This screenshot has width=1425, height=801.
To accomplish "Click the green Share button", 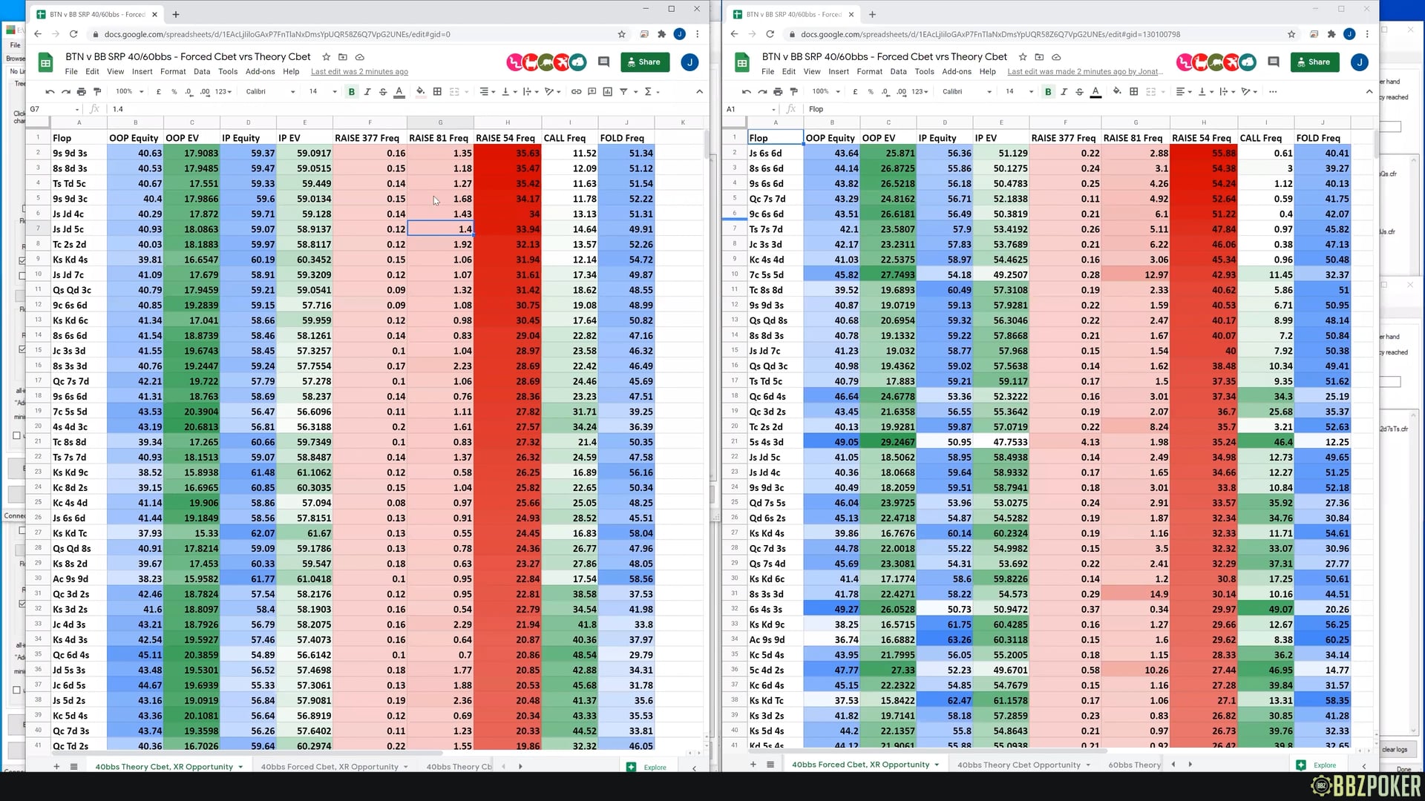I will click(644, 62).
